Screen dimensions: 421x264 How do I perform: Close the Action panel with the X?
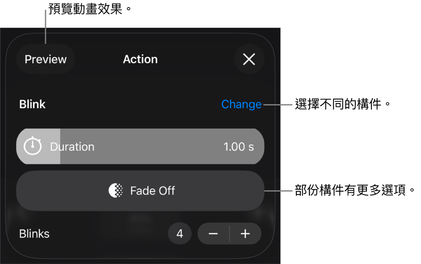point(249,59)
